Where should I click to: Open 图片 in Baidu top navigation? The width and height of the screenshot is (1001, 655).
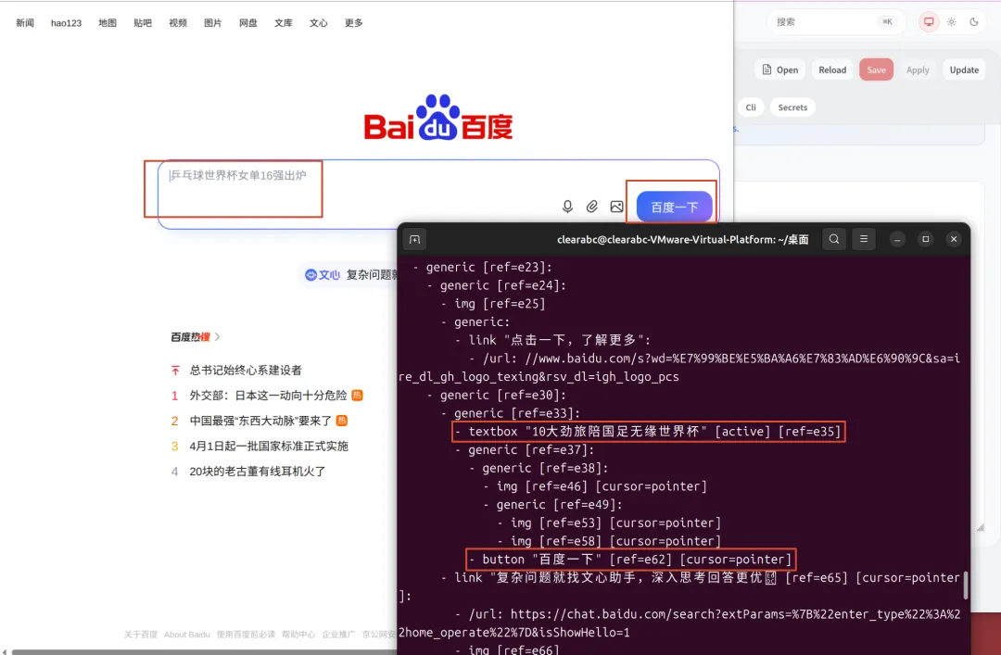[x=212, y=23]
